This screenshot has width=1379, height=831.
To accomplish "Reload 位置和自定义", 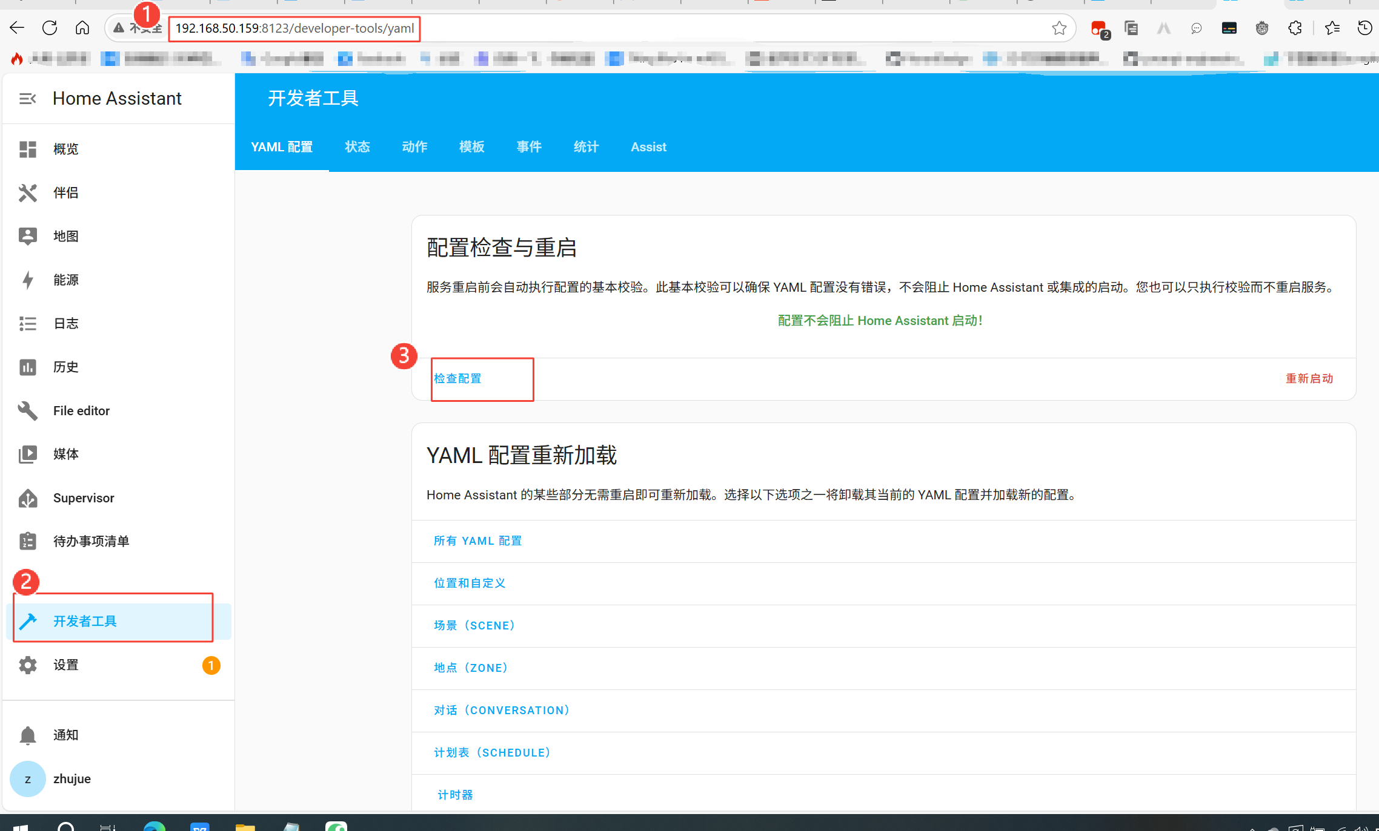I will (x=470, y=583).
